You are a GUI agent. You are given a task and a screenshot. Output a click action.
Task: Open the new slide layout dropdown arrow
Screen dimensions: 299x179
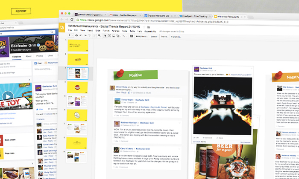[73, 35]
